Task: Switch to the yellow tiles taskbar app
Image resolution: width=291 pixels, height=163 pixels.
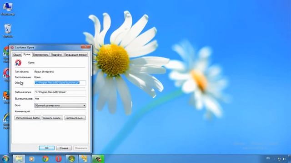Action: pyautogui.click(x=85, y=159)
